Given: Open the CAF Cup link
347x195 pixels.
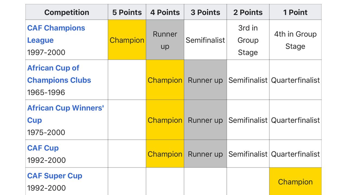Looking at the screenshot, I should pos(43,148).
